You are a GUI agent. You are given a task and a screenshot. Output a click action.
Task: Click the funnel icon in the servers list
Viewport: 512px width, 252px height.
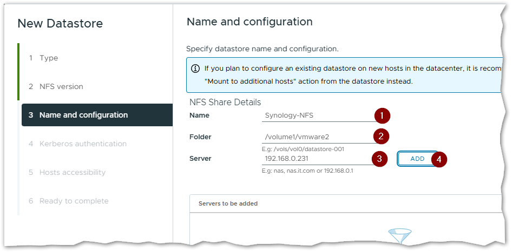[399, 236]
